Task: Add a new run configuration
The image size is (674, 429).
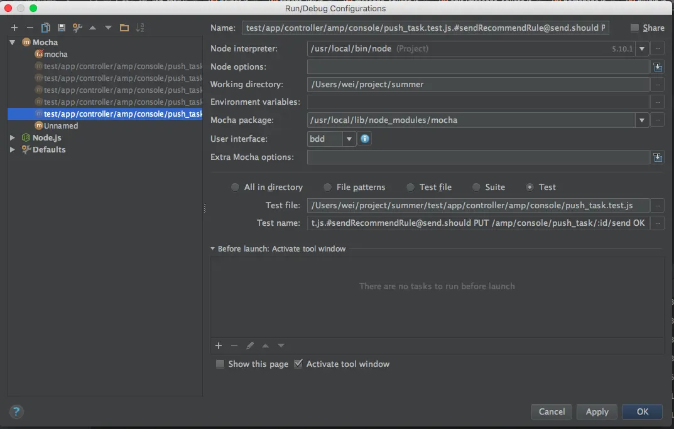Action: point(14,28)
